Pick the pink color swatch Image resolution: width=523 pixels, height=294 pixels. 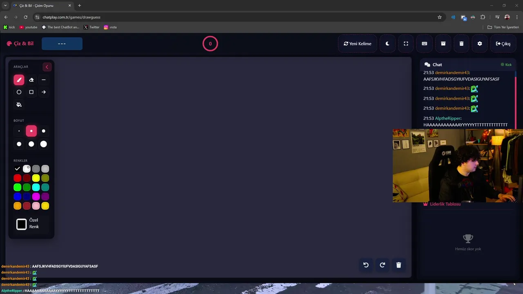click(36, 206)
